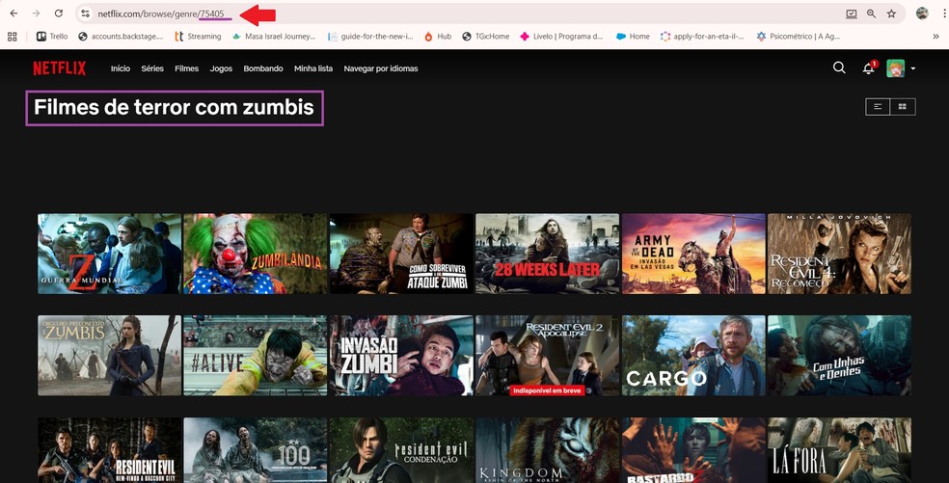Screen dimensions: 949x483
Task: Open the Home Salesforce bookmark
Action: 633,37
